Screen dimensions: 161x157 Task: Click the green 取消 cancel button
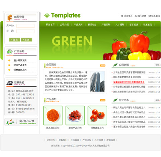tap(26, 40)
